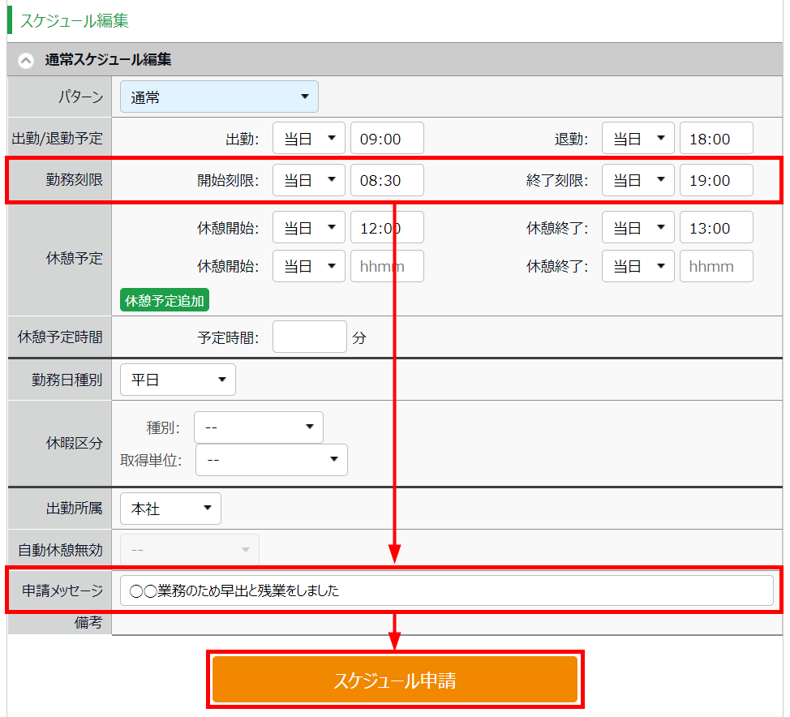Open second 休憩開始 day dropdown
This screenshot has width=790, height=717.
point(309,266)
